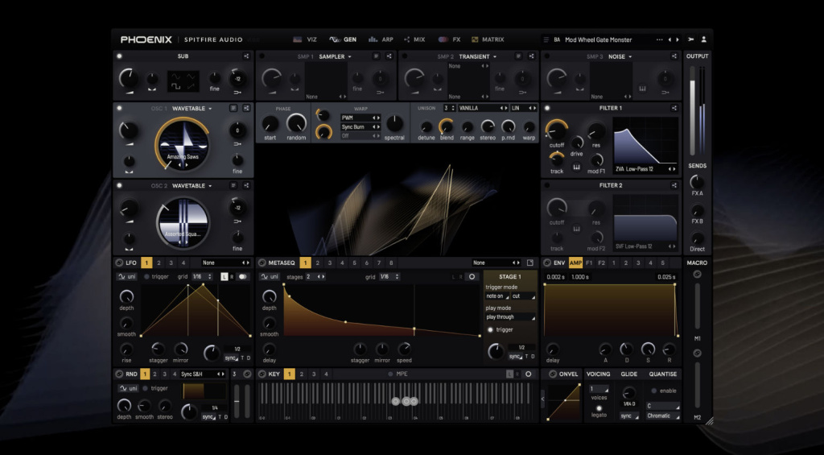Viewport: 824px width, 455px height.
Task: Select the AMP envelope tab
Action: 575,263
